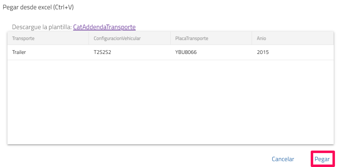Select the YBU8066 plate cell
The image size is (339, 167).
pyautogui.click(x=186, y=52)
